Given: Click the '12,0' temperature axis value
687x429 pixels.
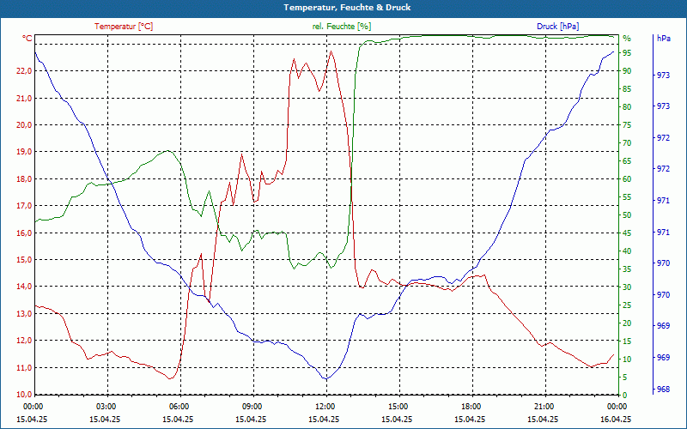Looking at the screenshot, I should 24,341.
